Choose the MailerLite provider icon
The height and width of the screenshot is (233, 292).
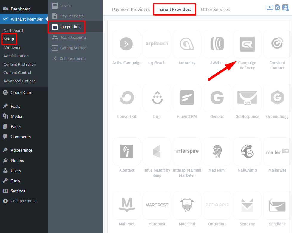coord(277,152)
